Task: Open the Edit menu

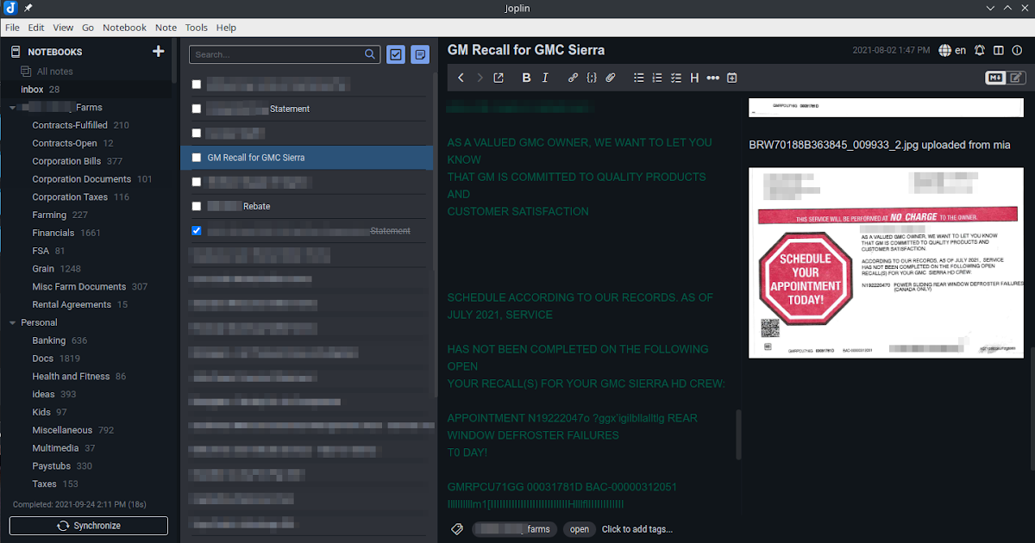Action: (x=35, y=28)
